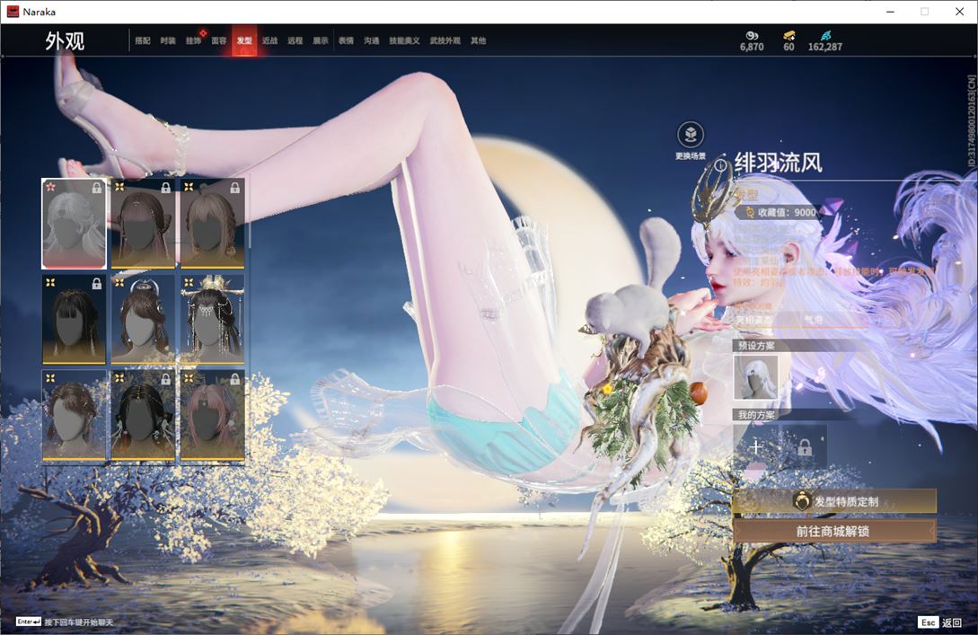Select the pink hairstyle thumbnail
This screenshot has height=635, width=978.
point(212,416)
